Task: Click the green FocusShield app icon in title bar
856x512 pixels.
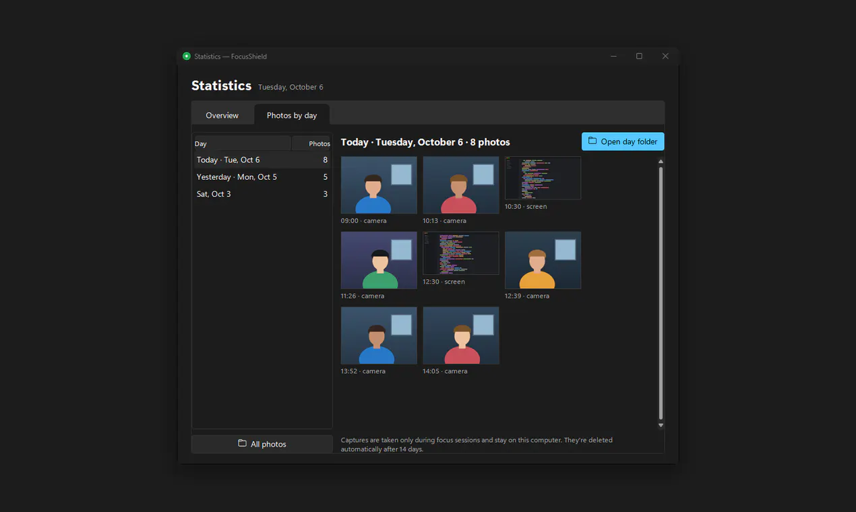Action: pyautogui.click(x=187, y=57)
